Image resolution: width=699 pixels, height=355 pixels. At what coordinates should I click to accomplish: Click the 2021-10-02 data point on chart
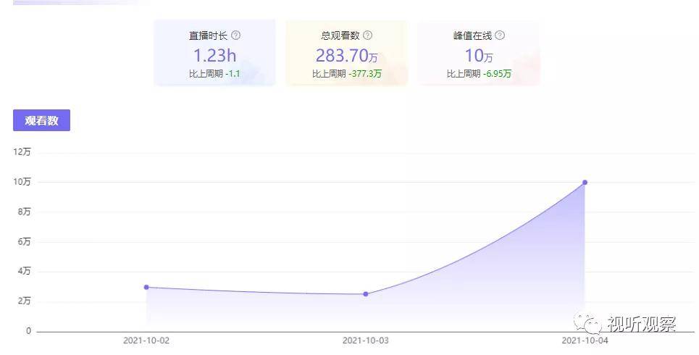[x=146, y=287]
